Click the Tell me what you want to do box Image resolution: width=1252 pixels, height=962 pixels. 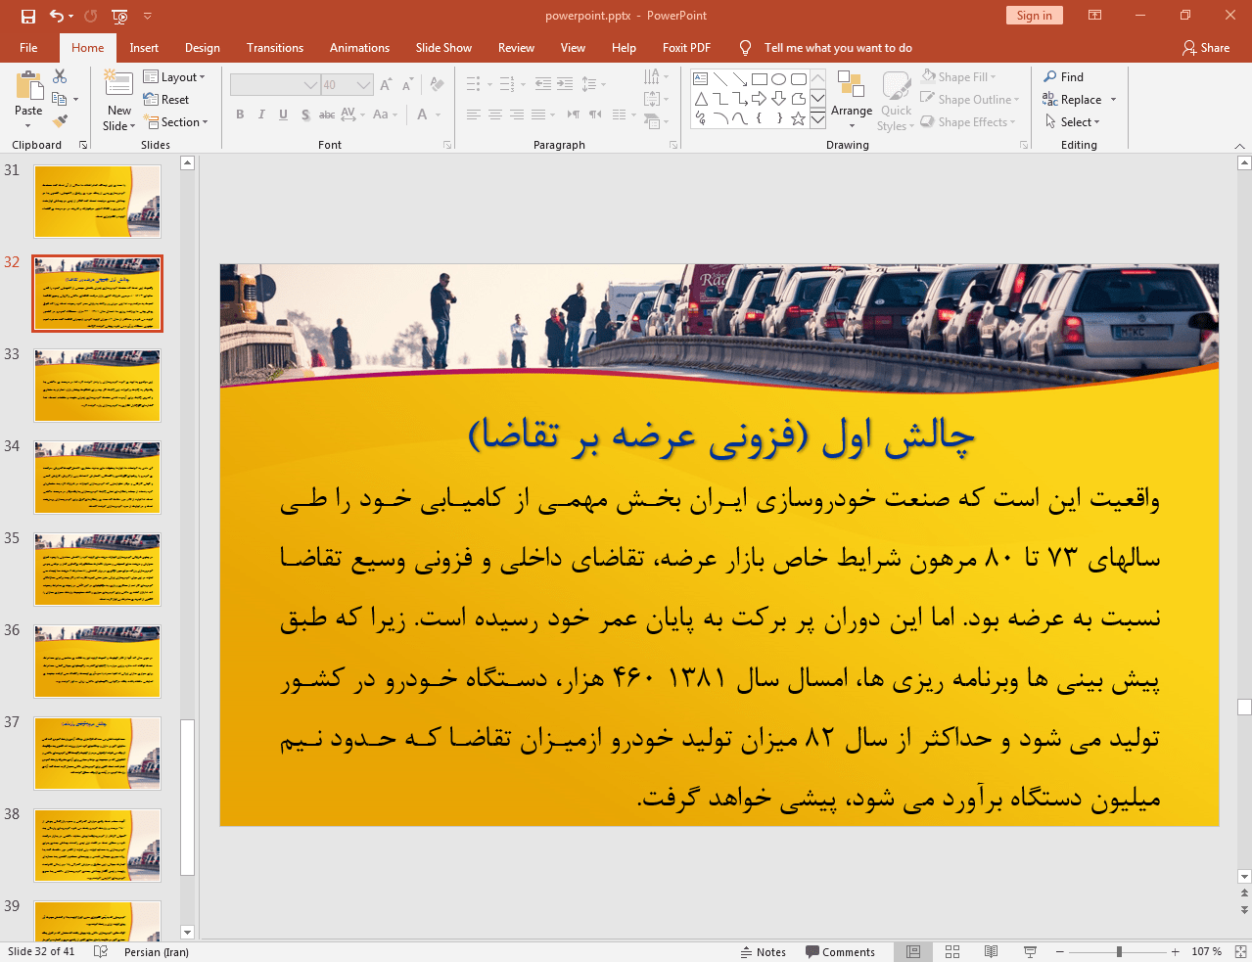point(838,47)
